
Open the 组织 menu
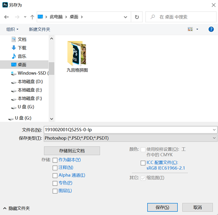(12, 29)
